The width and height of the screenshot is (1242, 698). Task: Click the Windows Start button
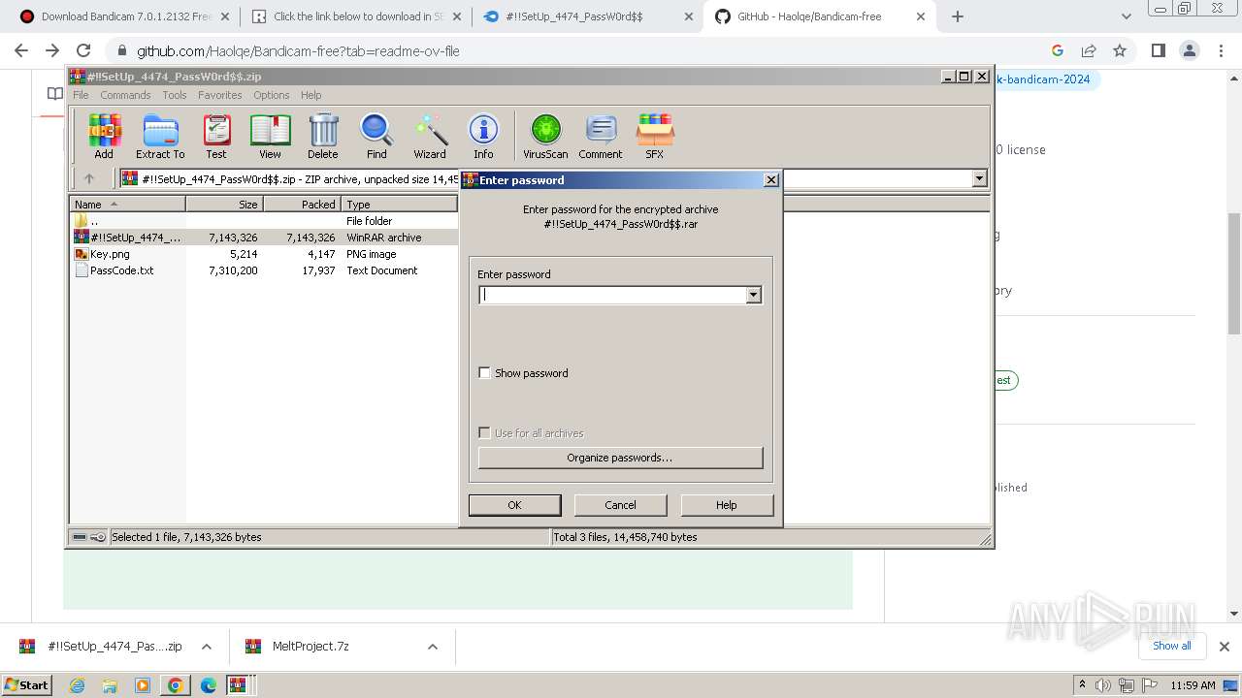[27, 685]
